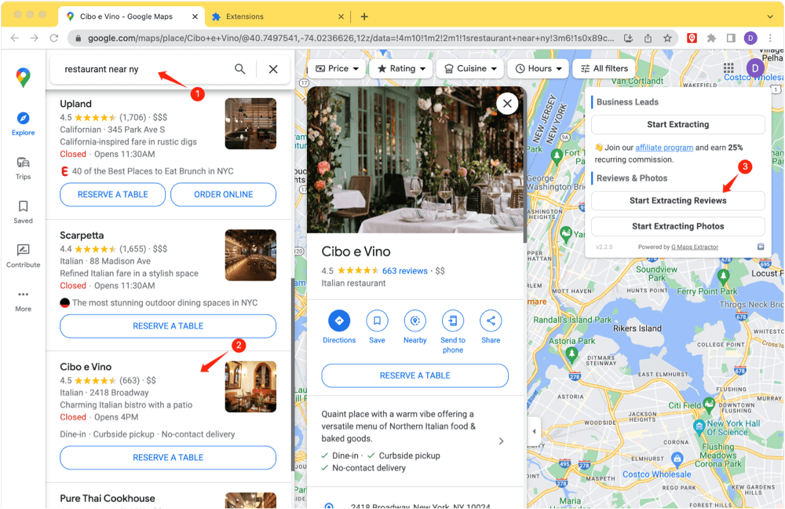Click the Upland restaurant thumbnail
This screenshot has width=785, height=509.
[250, 123]
